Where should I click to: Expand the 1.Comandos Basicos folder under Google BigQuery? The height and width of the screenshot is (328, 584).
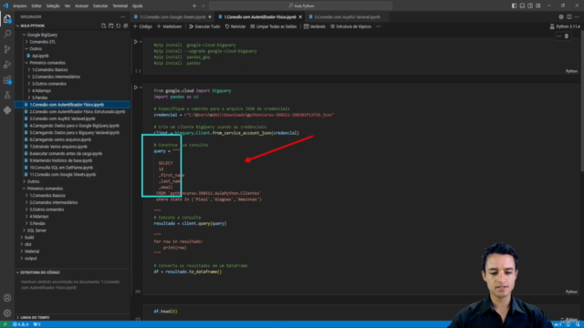49,69
